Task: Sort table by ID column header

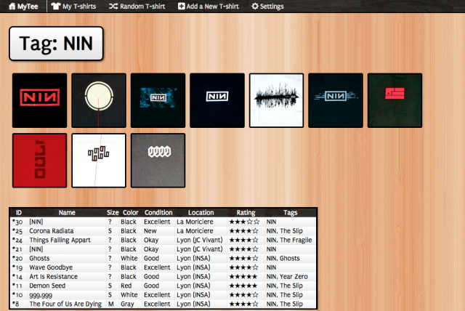Action: pyautogui.click(x=19, y=213)
